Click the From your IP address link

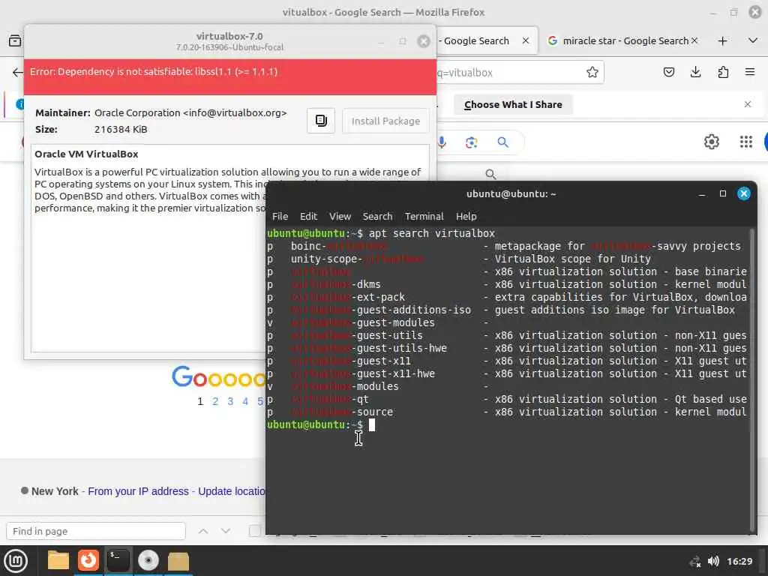(x=138, y=491)
